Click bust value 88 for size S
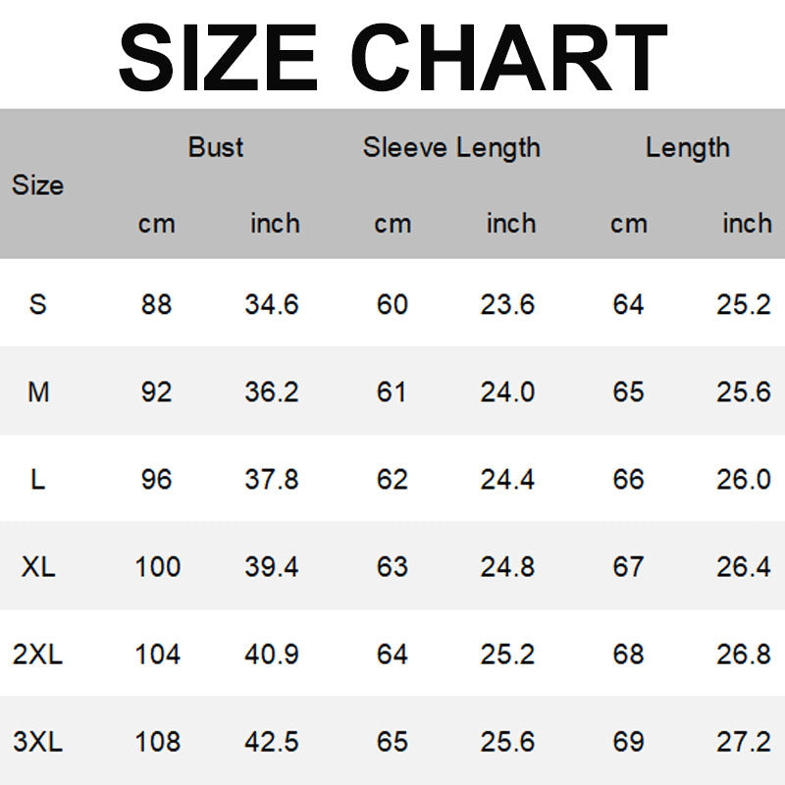 point(157,304)
